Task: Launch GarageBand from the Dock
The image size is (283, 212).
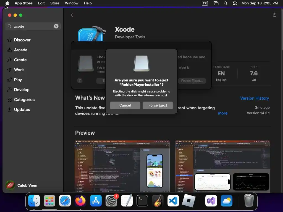Action: pyautogui.click(x=158, y=201)
